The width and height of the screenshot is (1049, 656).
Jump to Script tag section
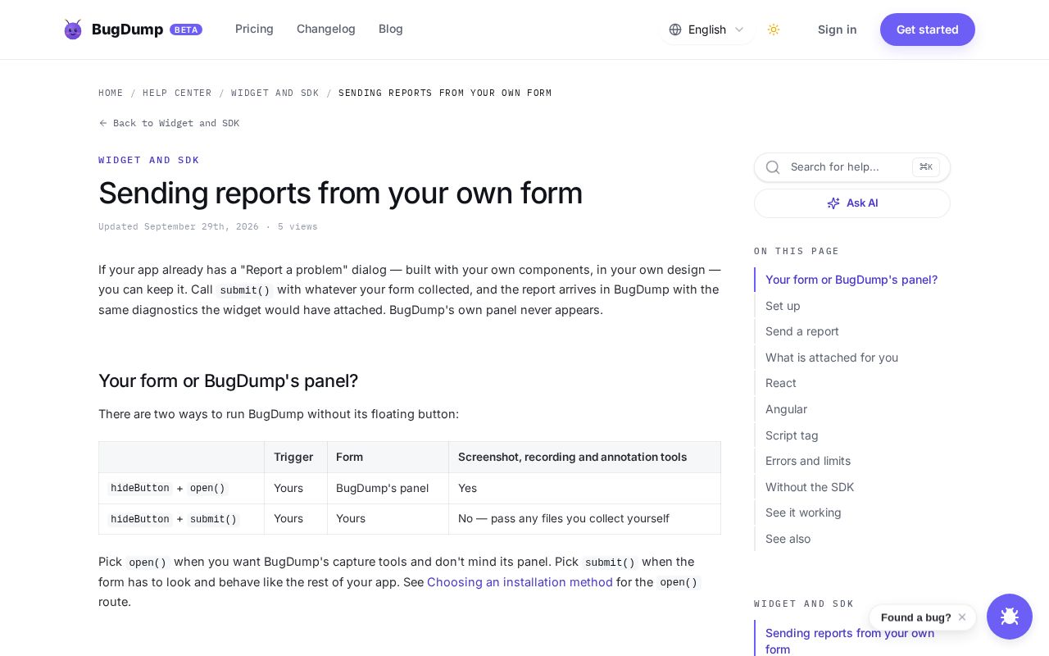792,435
